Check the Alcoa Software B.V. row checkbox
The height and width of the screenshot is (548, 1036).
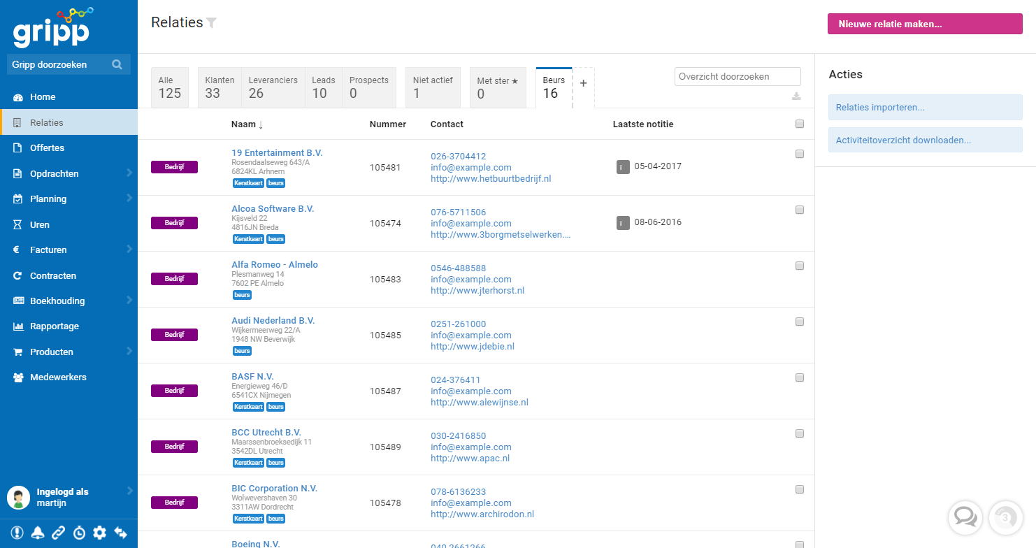(x=800, y=210)
